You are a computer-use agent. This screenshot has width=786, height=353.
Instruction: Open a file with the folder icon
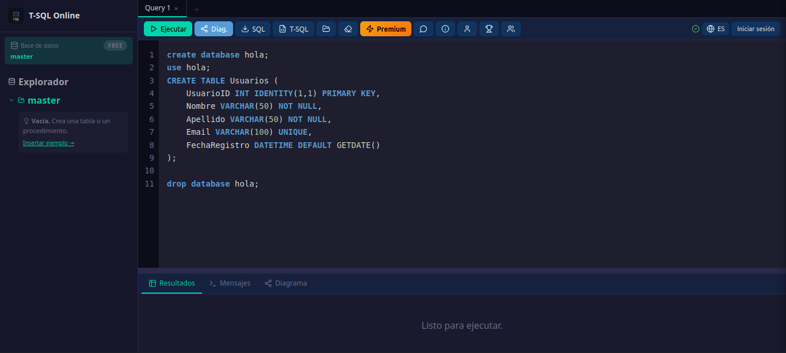click(x=326, y=29)
